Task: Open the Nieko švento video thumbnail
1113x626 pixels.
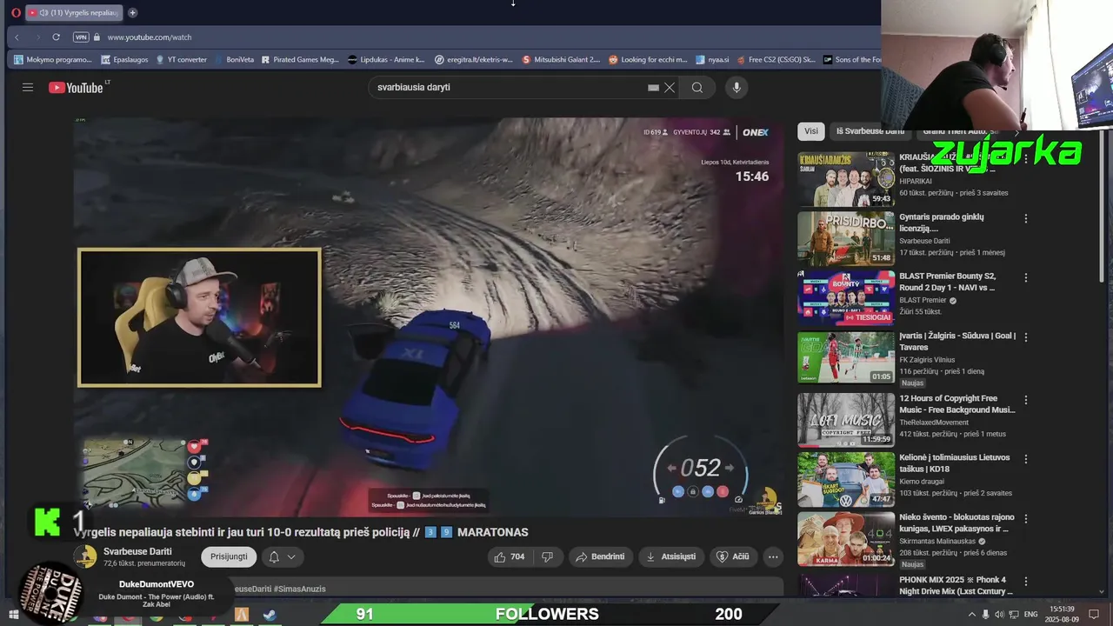Action: click(x=846, y=538)
